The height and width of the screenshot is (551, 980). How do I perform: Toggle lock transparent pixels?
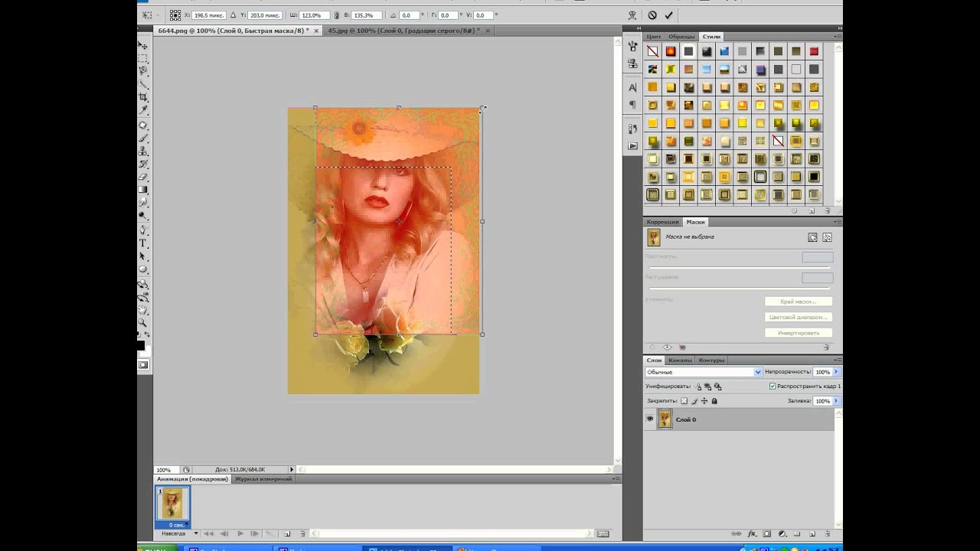(x=684, y=401)
